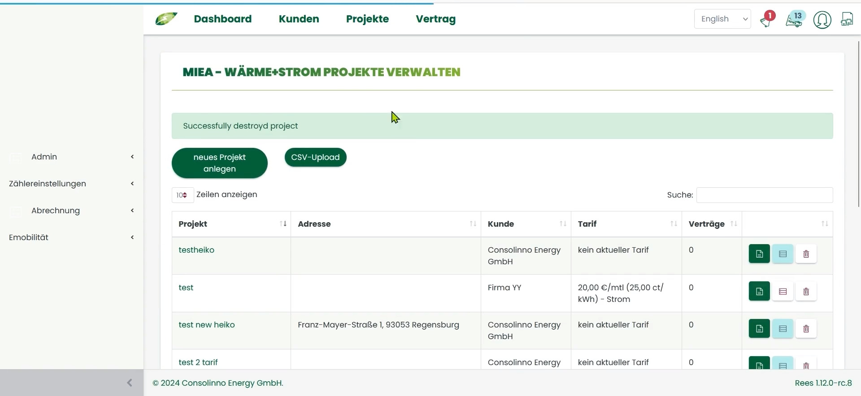This screenshot has height=396, width=861.
Task: Open document icon for test 2 tarif
Action: (x=759, y=363)
